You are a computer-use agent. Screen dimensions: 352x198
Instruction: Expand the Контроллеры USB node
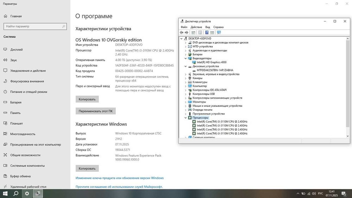point(186,94)
